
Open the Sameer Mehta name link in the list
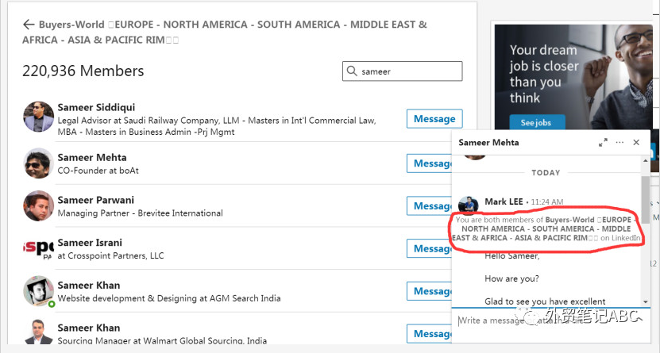click(x=92, y=157)
